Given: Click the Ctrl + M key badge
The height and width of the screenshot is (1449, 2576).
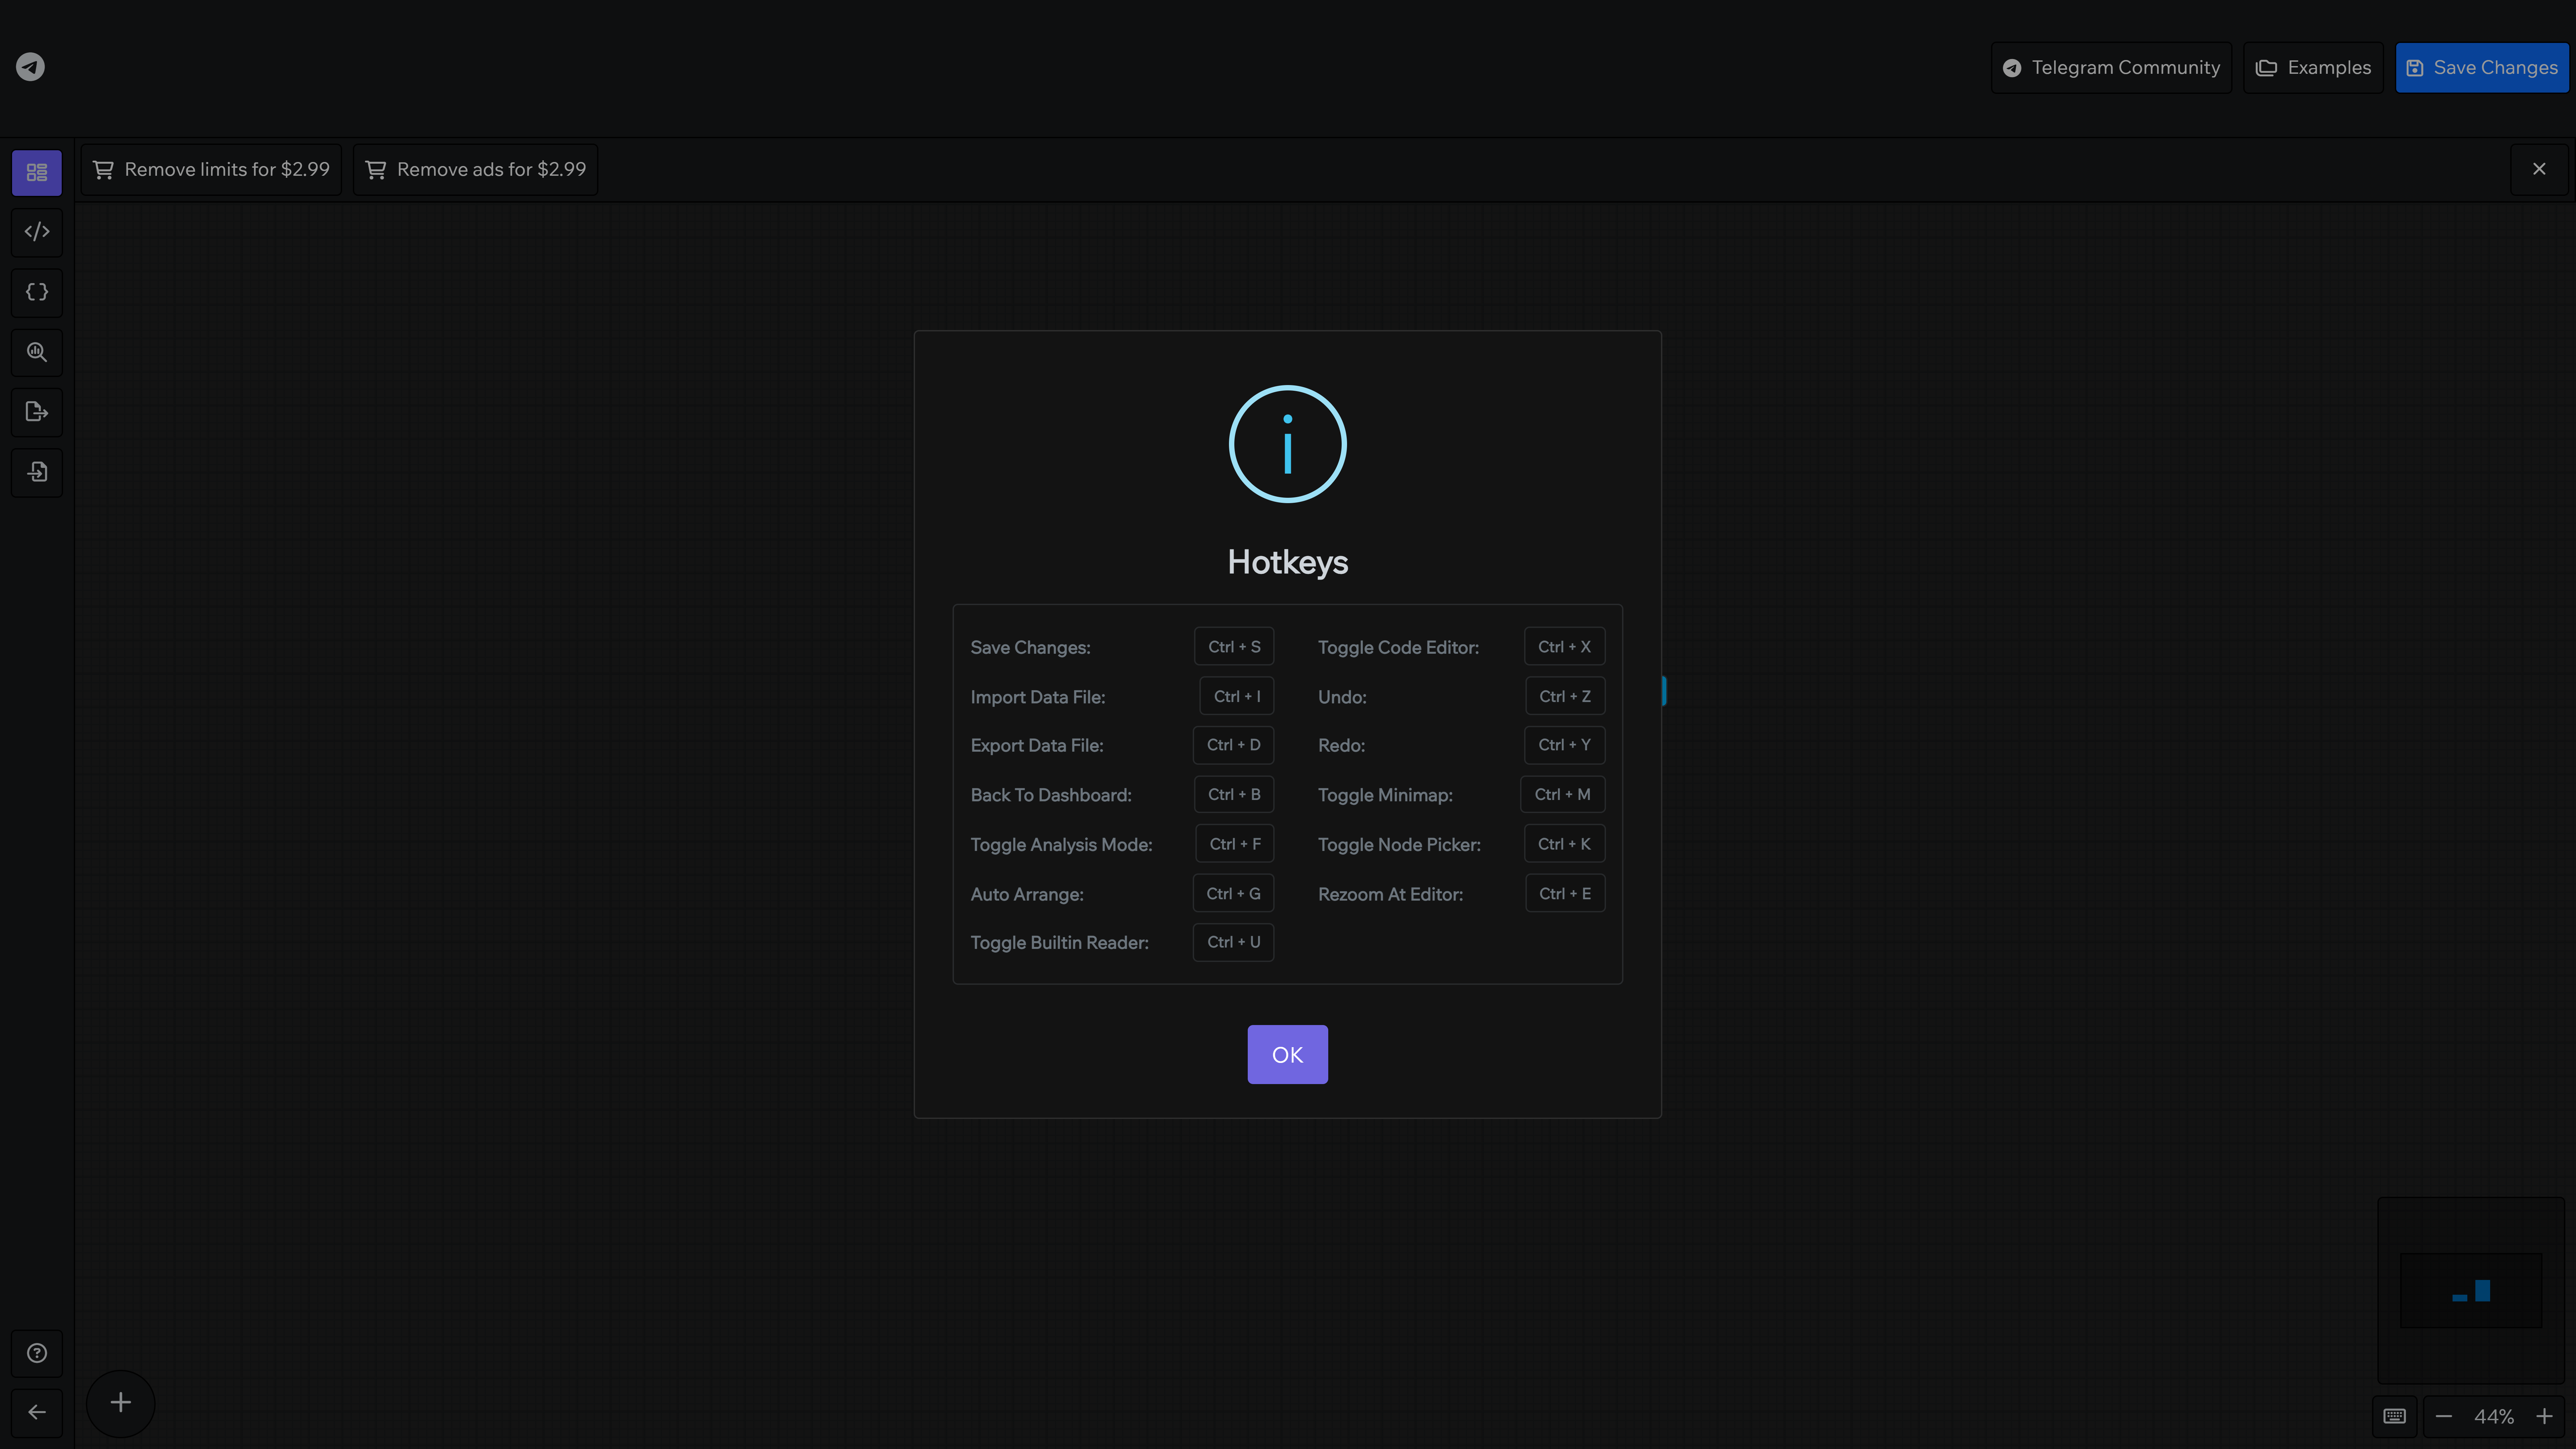Looking at the screenshot, I should 1563,794.
